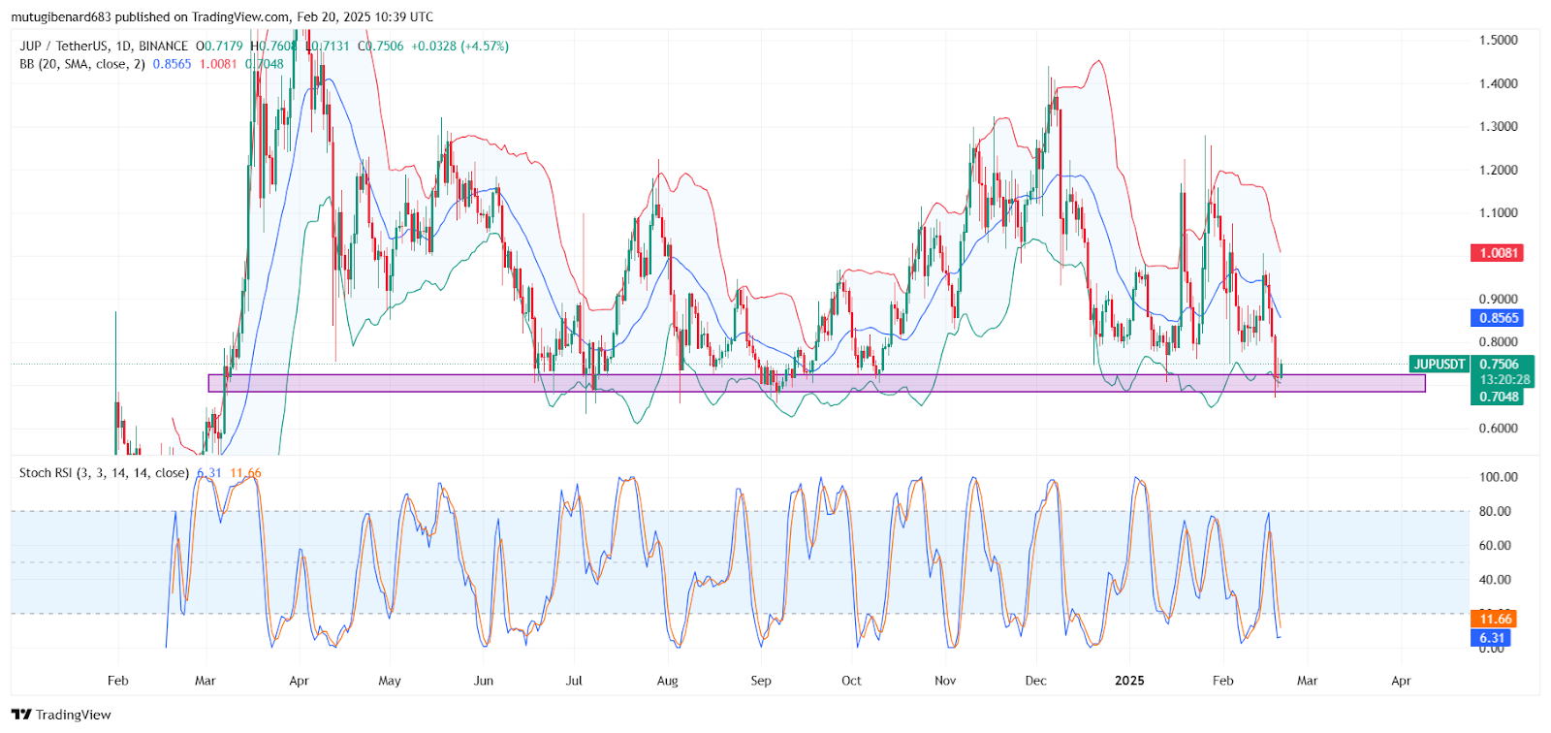The width and height of the screenshot is (1551, 733).
Task: Click the May label on time axis
Action: coord(390,681)
